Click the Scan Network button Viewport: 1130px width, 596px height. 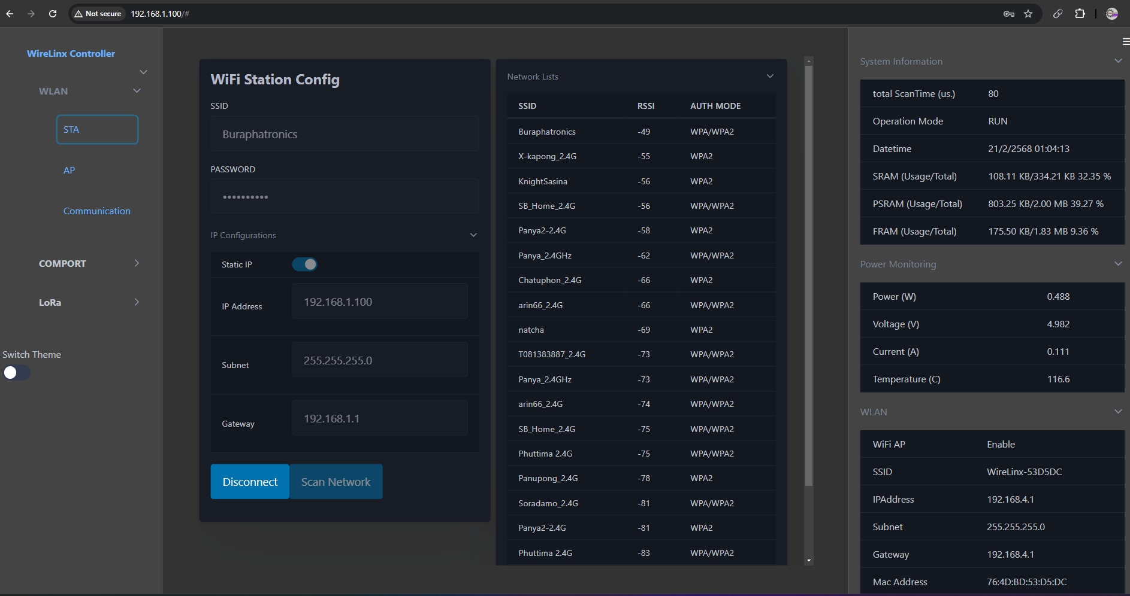point(336,482)
